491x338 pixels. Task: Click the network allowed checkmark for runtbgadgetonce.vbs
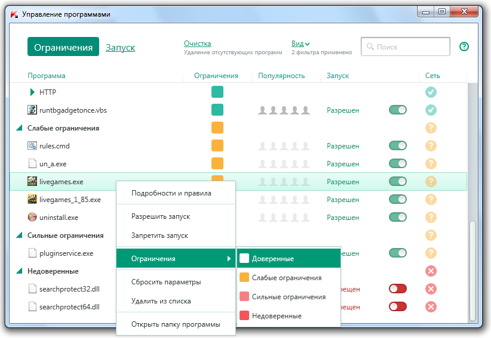(431, 110)
